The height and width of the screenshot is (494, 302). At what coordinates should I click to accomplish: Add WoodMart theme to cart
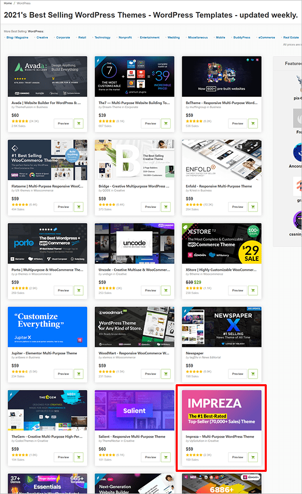click(x=166, y=374)
